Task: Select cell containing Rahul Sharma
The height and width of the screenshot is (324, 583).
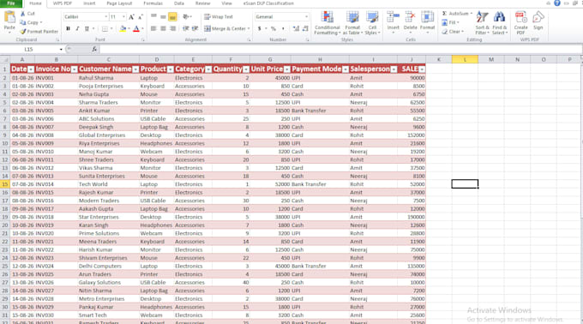Action: (x=108, y=78)
